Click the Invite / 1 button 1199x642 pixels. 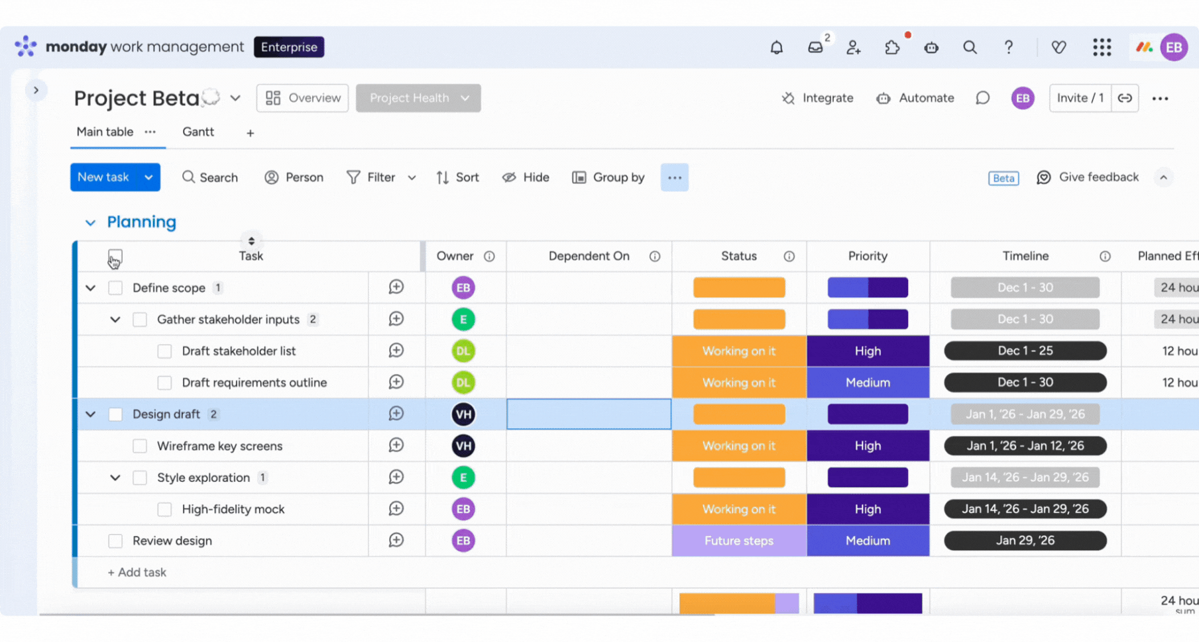click(1080, 98)
